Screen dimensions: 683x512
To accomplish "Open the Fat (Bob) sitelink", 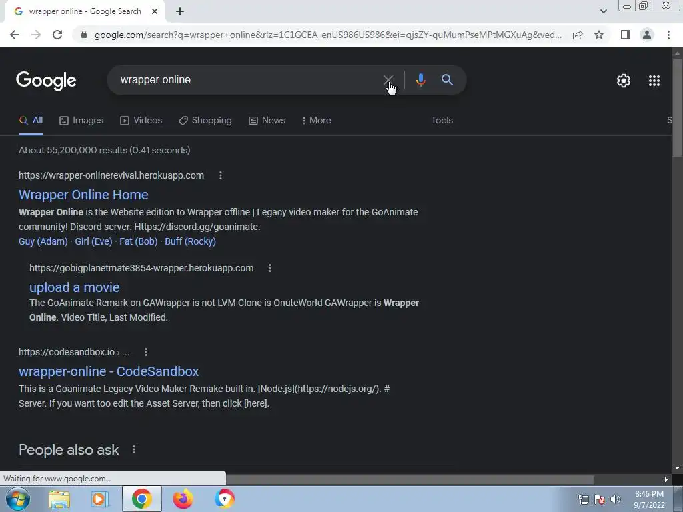I will click(x=139, y=241).
